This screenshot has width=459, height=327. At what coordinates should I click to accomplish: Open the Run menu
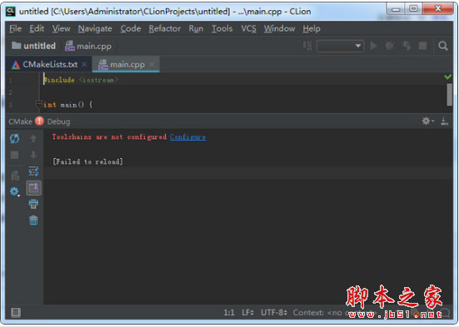(x=196, y=28)
